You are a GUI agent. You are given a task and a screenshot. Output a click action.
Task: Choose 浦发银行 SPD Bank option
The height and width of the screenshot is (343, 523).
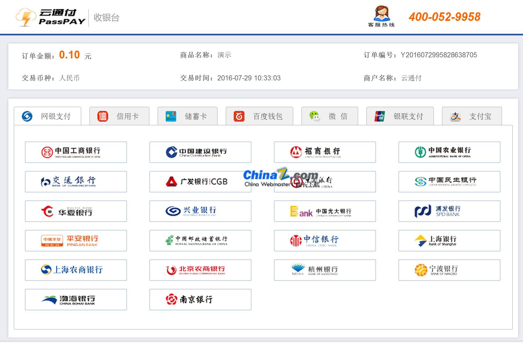coord(449,211)
